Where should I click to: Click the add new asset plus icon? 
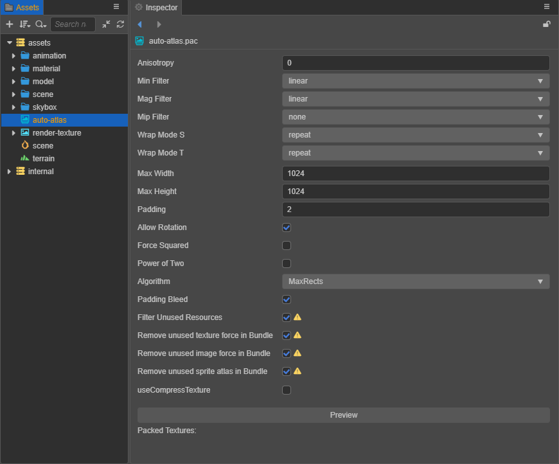point(10,24)
